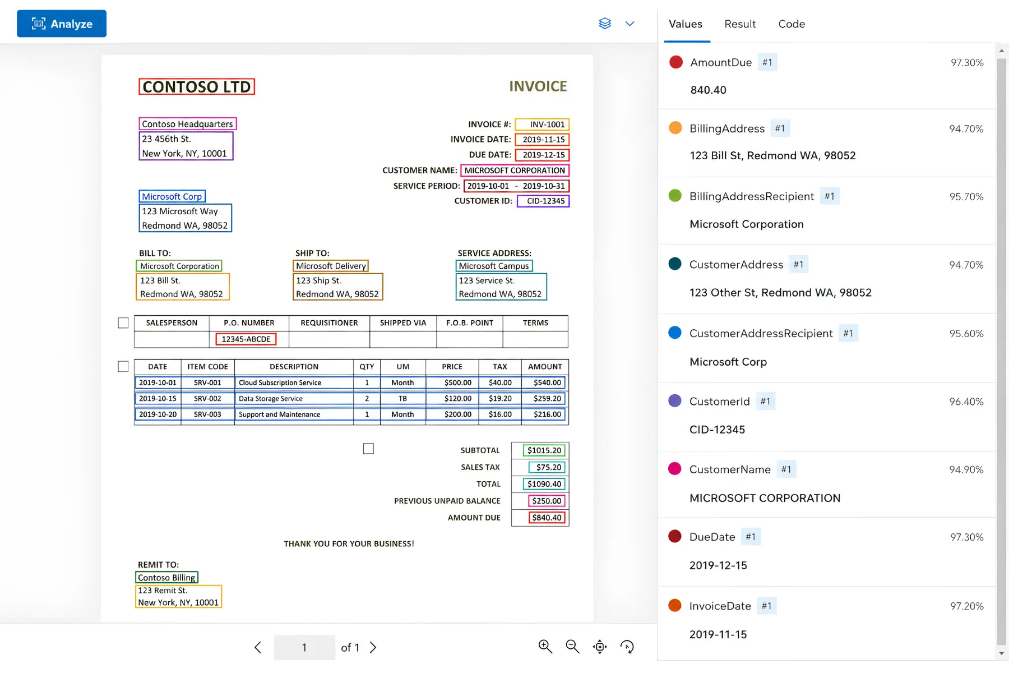The image size is (1009, 673).
Task: Zoom out of the document
Action: pyautogui.click(x=572, y=647)
